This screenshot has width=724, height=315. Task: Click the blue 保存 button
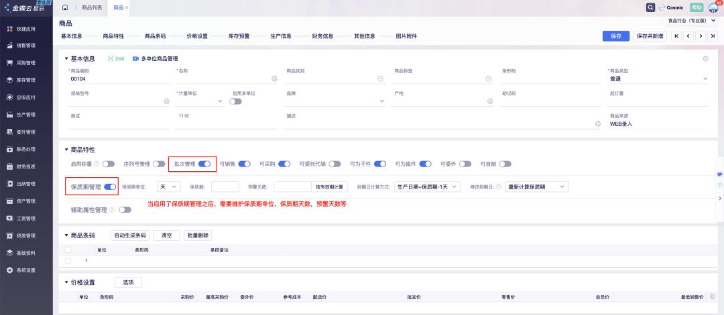[x=616, y=36]
